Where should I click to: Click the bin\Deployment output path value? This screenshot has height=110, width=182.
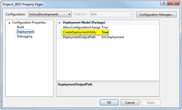113,37
